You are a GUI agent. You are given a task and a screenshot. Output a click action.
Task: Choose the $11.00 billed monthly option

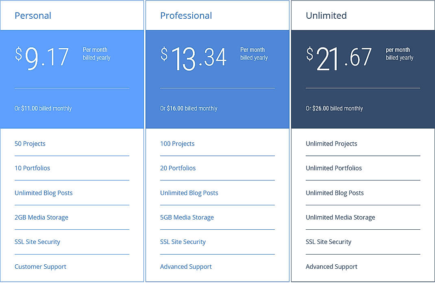pos(43,108)
